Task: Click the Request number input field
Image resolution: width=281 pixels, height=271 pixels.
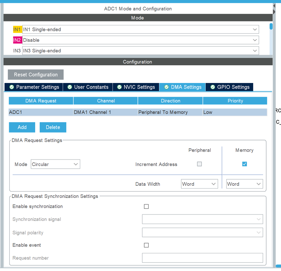Action: click(x=203, y=258)
